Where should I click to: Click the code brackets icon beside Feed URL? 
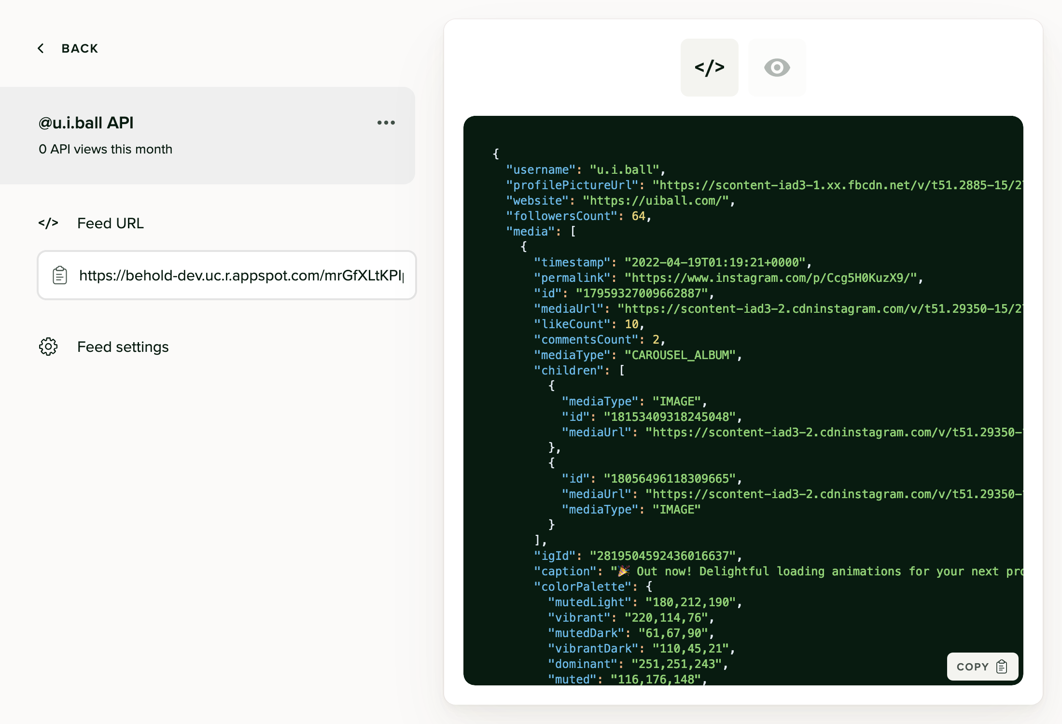48,223
